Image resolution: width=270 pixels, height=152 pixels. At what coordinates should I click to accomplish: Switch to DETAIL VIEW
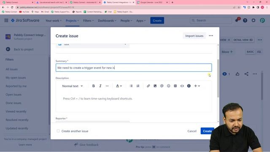click(243, 40)
